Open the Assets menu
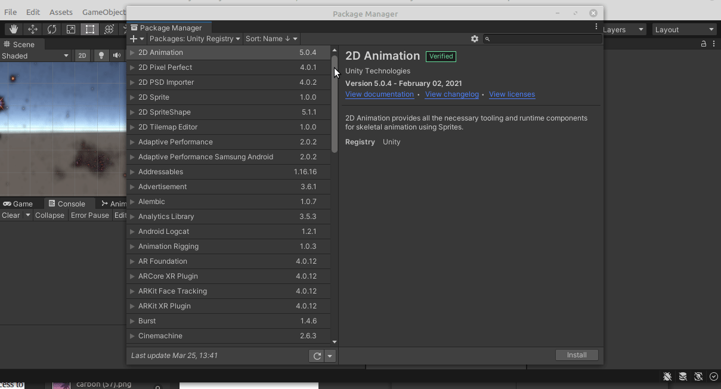 coord(61,12)
